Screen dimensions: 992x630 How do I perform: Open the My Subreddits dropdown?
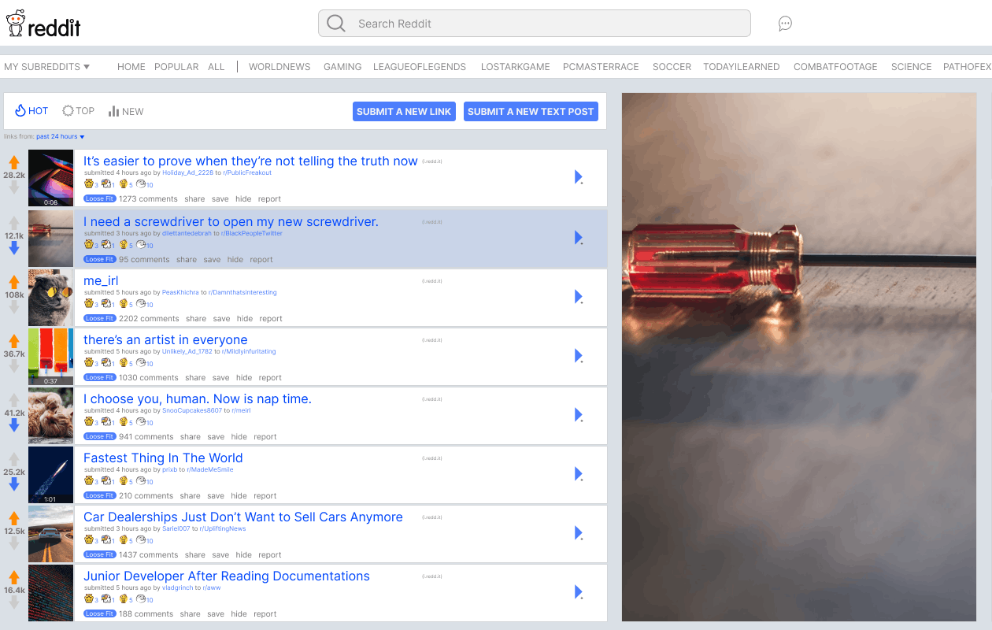(x=47, y=67)
